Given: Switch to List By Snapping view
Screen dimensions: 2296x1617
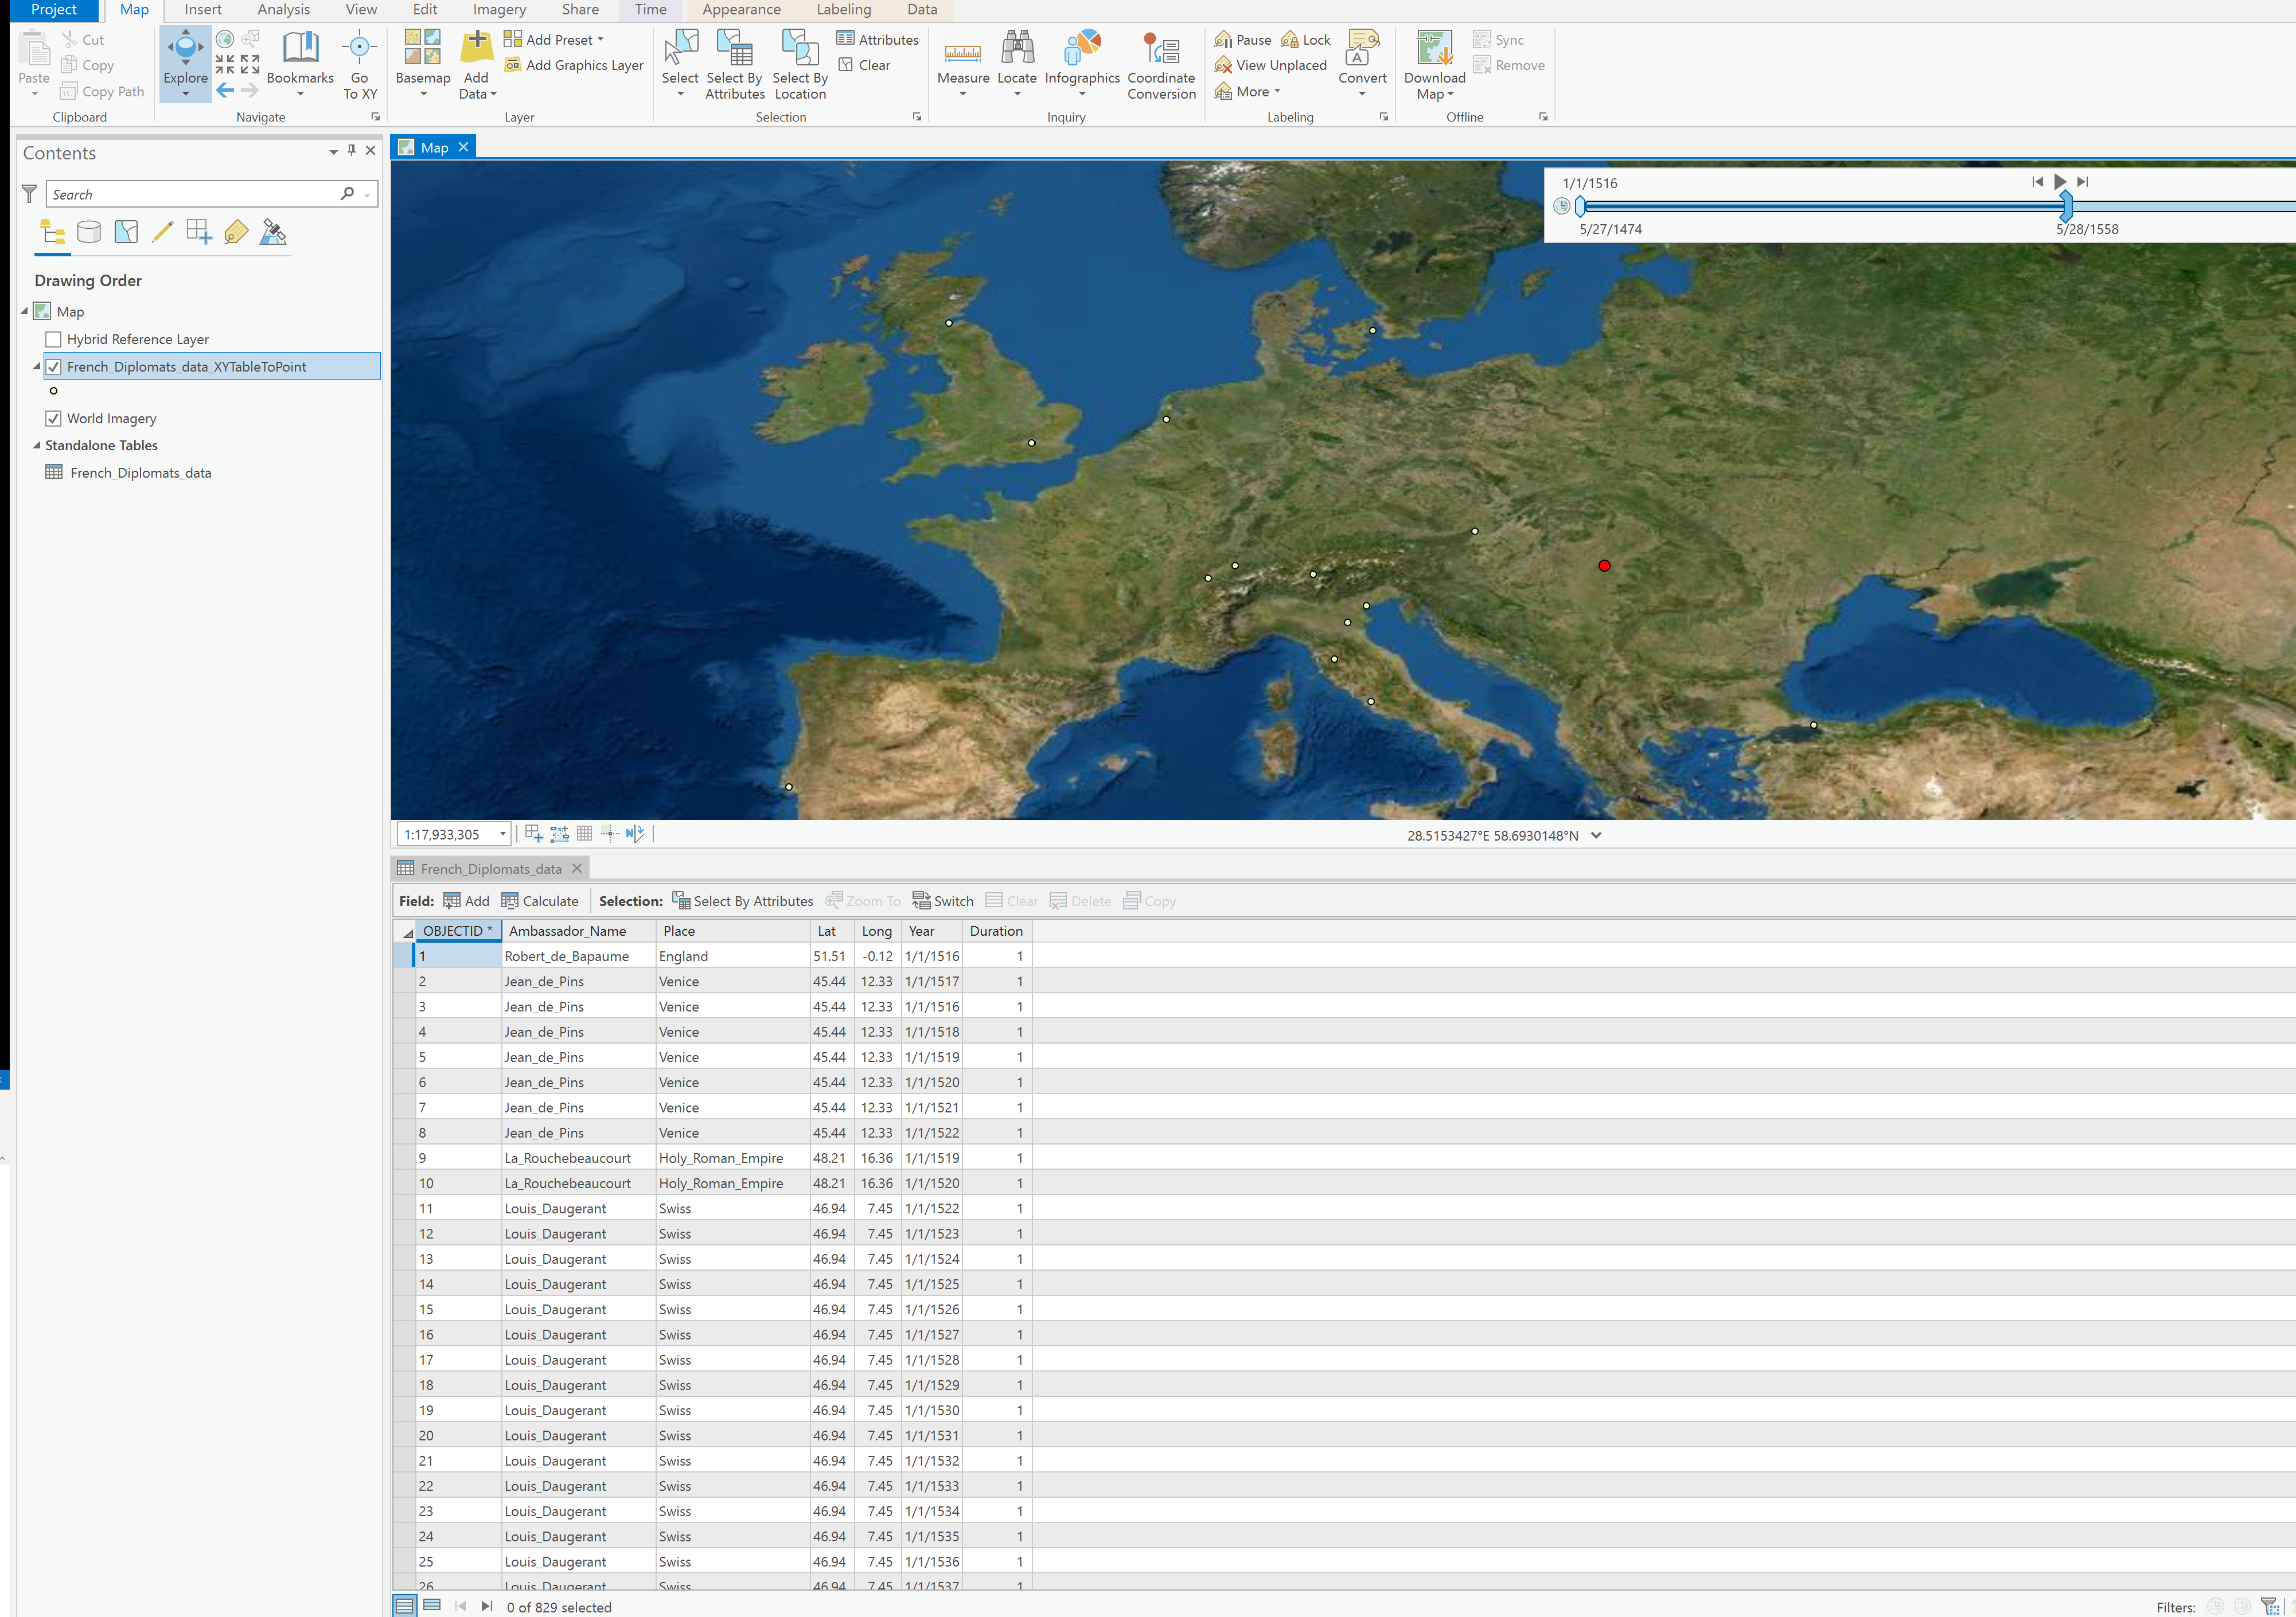Looking at the screenshot, I should point(199,232).
